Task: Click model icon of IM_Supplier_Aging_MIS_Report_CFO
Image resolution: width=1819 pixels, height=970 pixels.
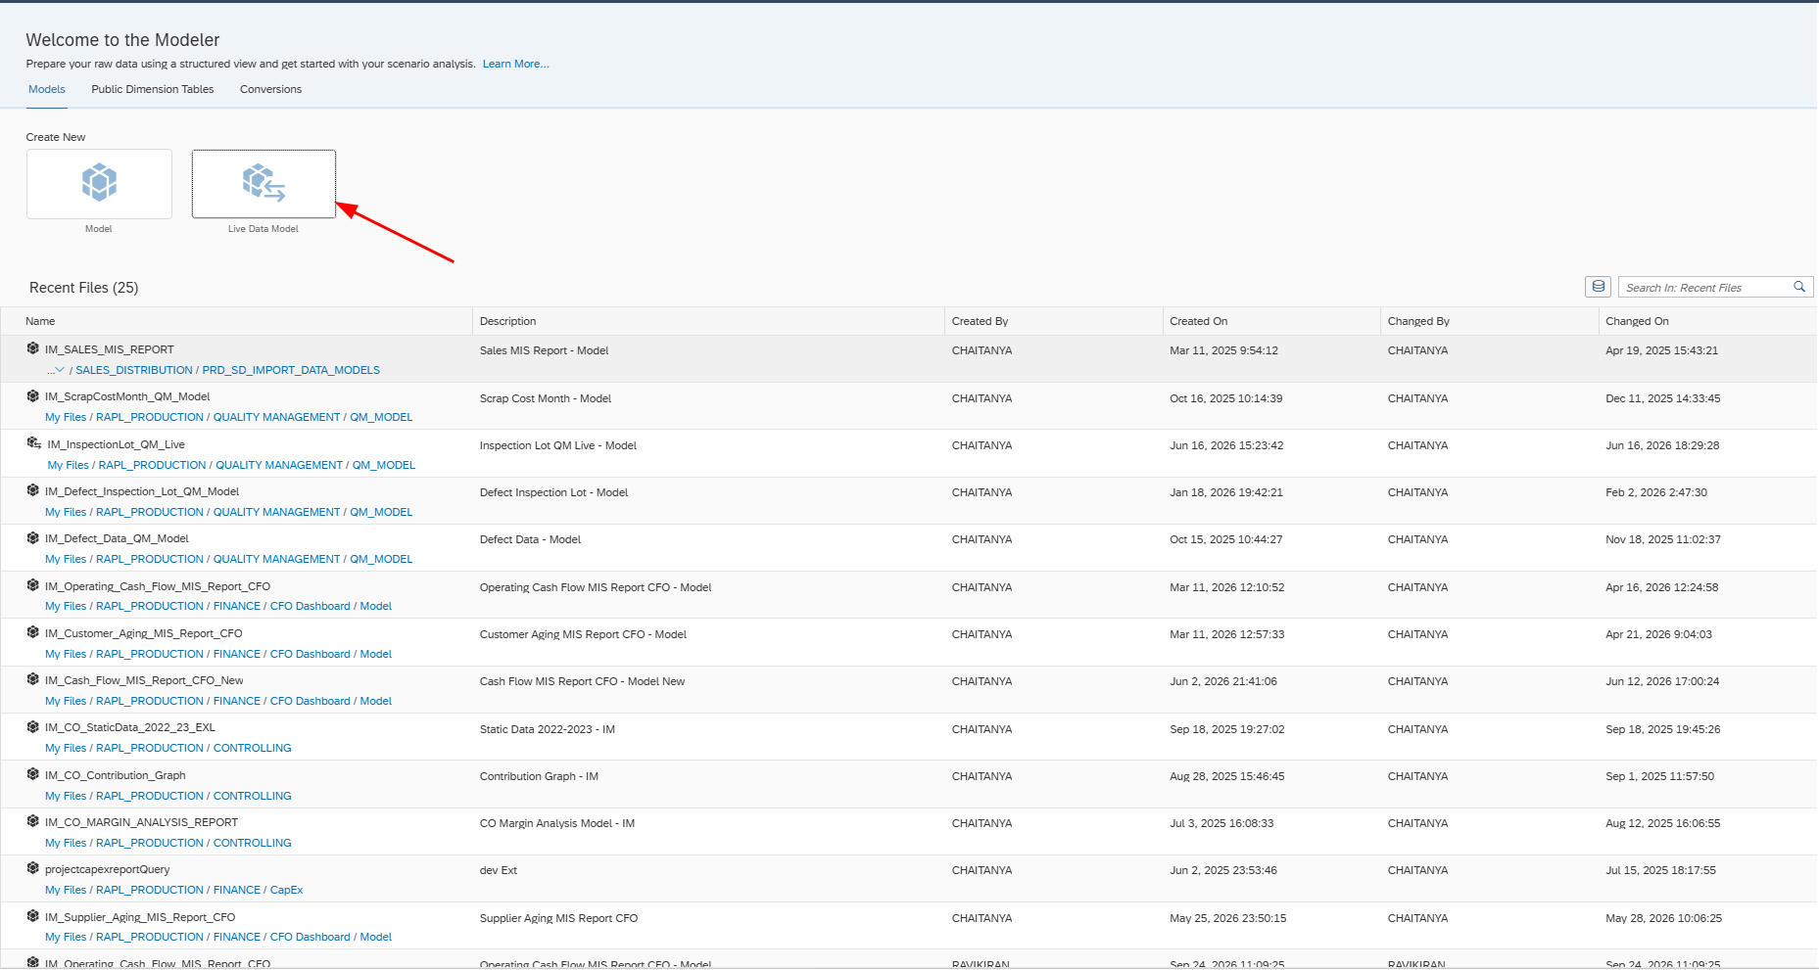Action: (x=33, y=916)
